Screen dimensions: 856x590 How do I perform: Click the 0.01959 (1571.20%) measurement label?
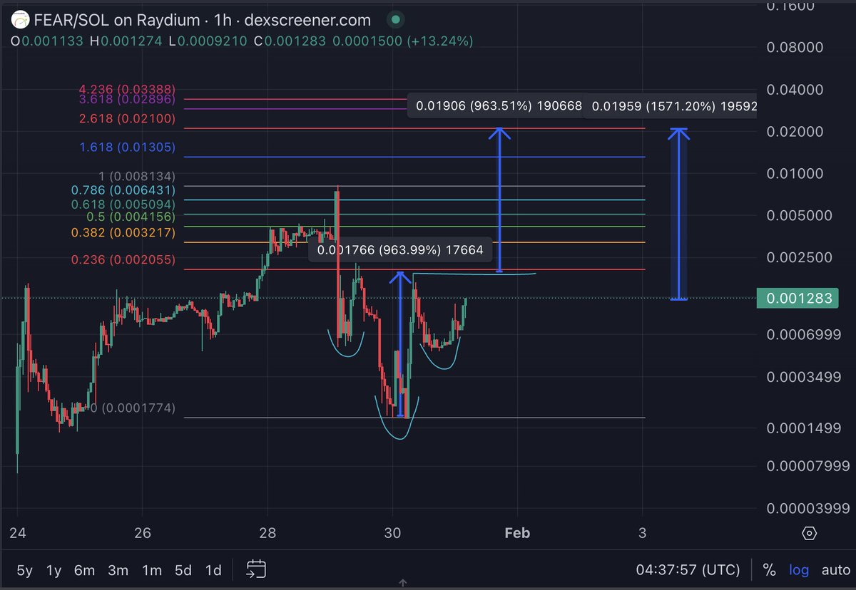[x=670, y=106]
